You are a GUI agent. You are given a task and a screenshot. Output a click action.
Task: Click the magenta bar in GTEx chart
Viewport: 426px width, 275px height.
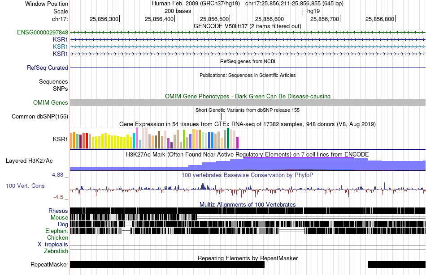(x=238, y=143)
